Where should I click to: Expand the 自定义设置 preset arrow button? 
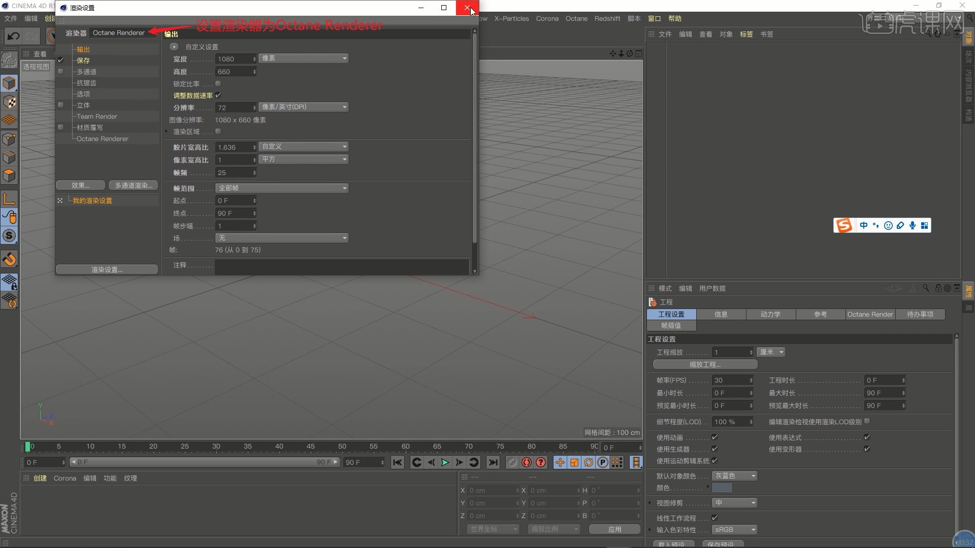tap(174, 47)
